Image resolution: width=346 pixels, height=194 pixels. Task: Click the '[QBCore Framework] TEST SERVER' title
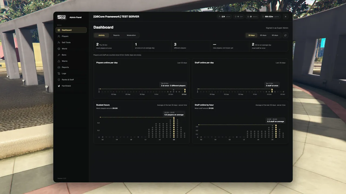[116, 17]
